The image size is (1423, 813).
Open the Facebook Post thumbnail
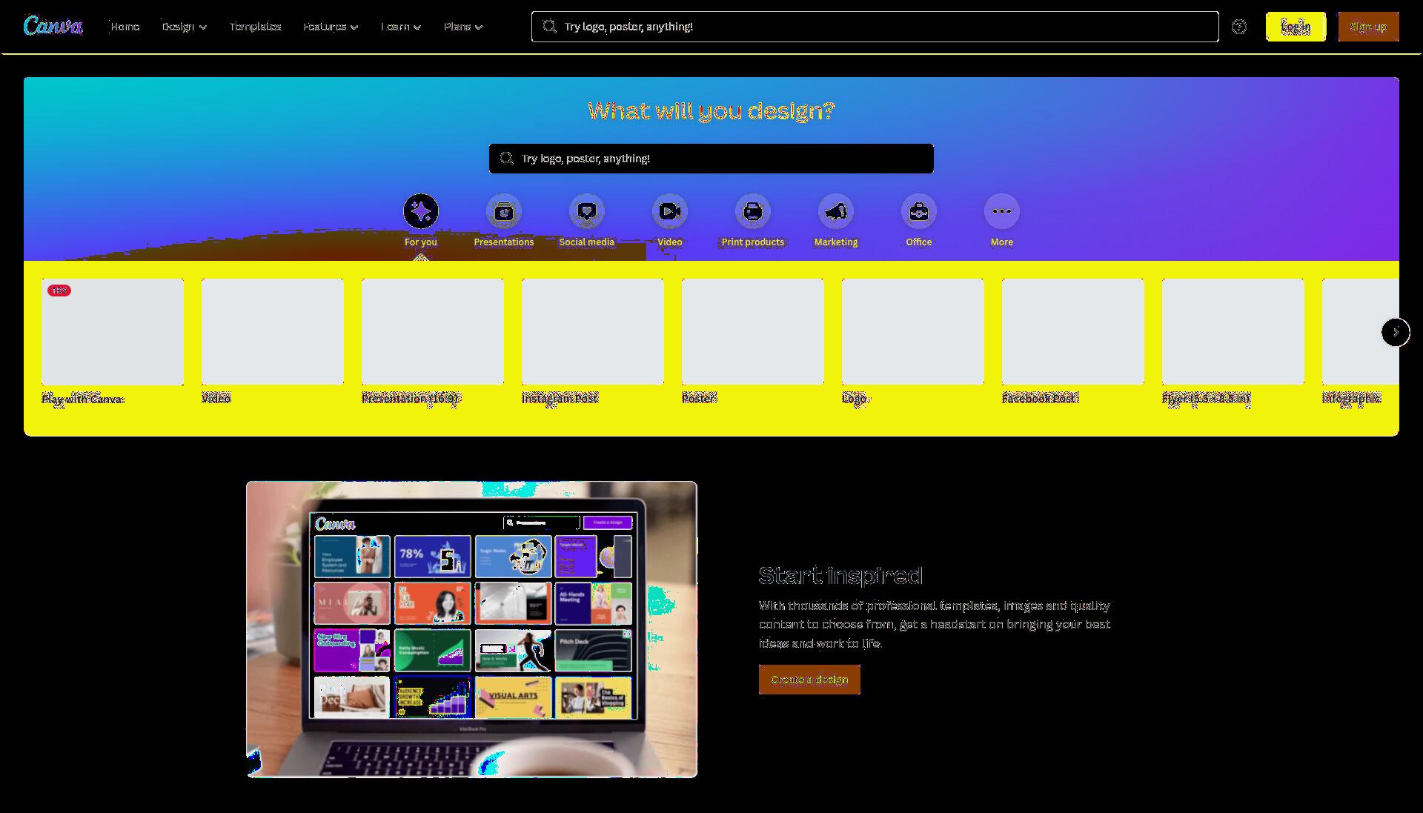point(1073,332)
